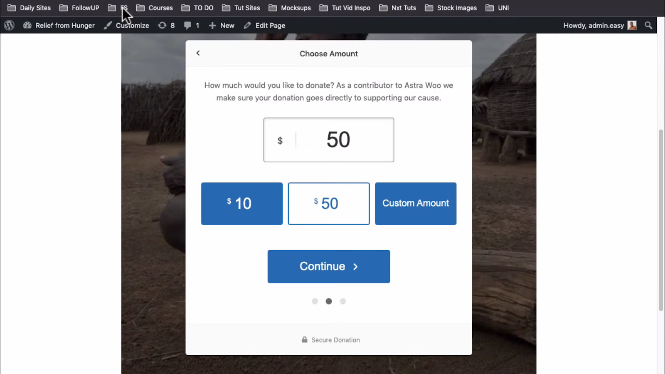665x374 pixels.
Task: Open the New content menu
Action: [222, 25]
